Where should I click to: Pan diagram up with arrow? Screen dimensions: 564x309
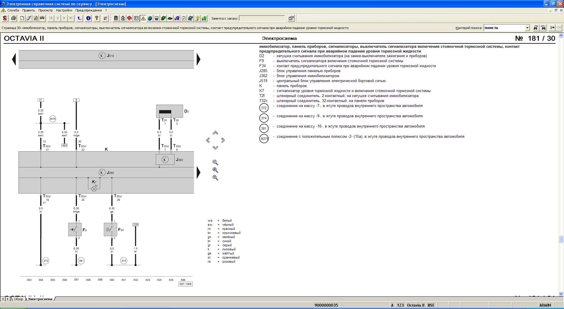tap(215, 133)
